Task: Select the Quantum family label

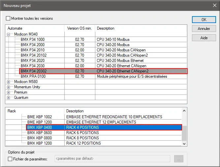Action: [21, 97]
